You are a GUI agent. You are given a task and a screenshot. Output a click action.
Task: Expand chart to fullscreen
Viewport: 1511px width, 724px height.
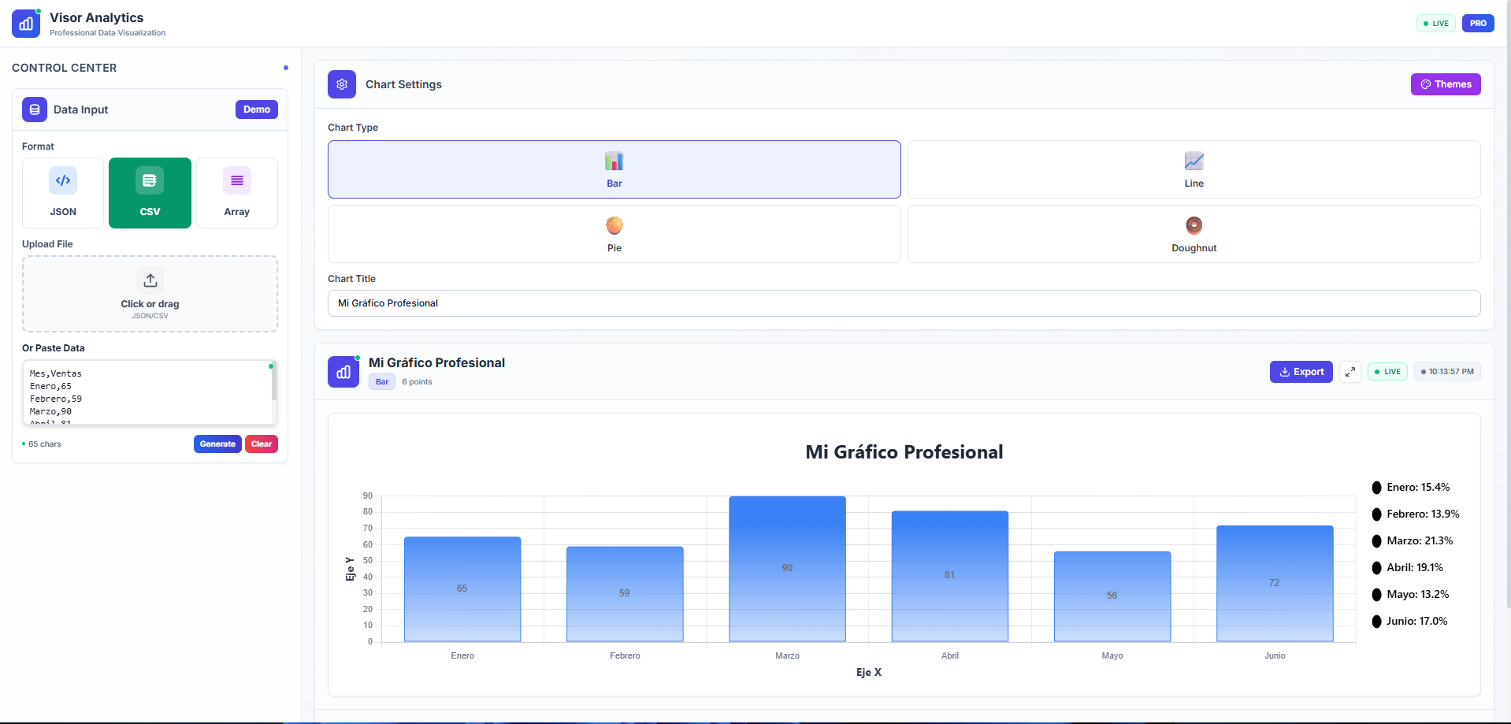pyautogui.click(x=1350, y=372)
